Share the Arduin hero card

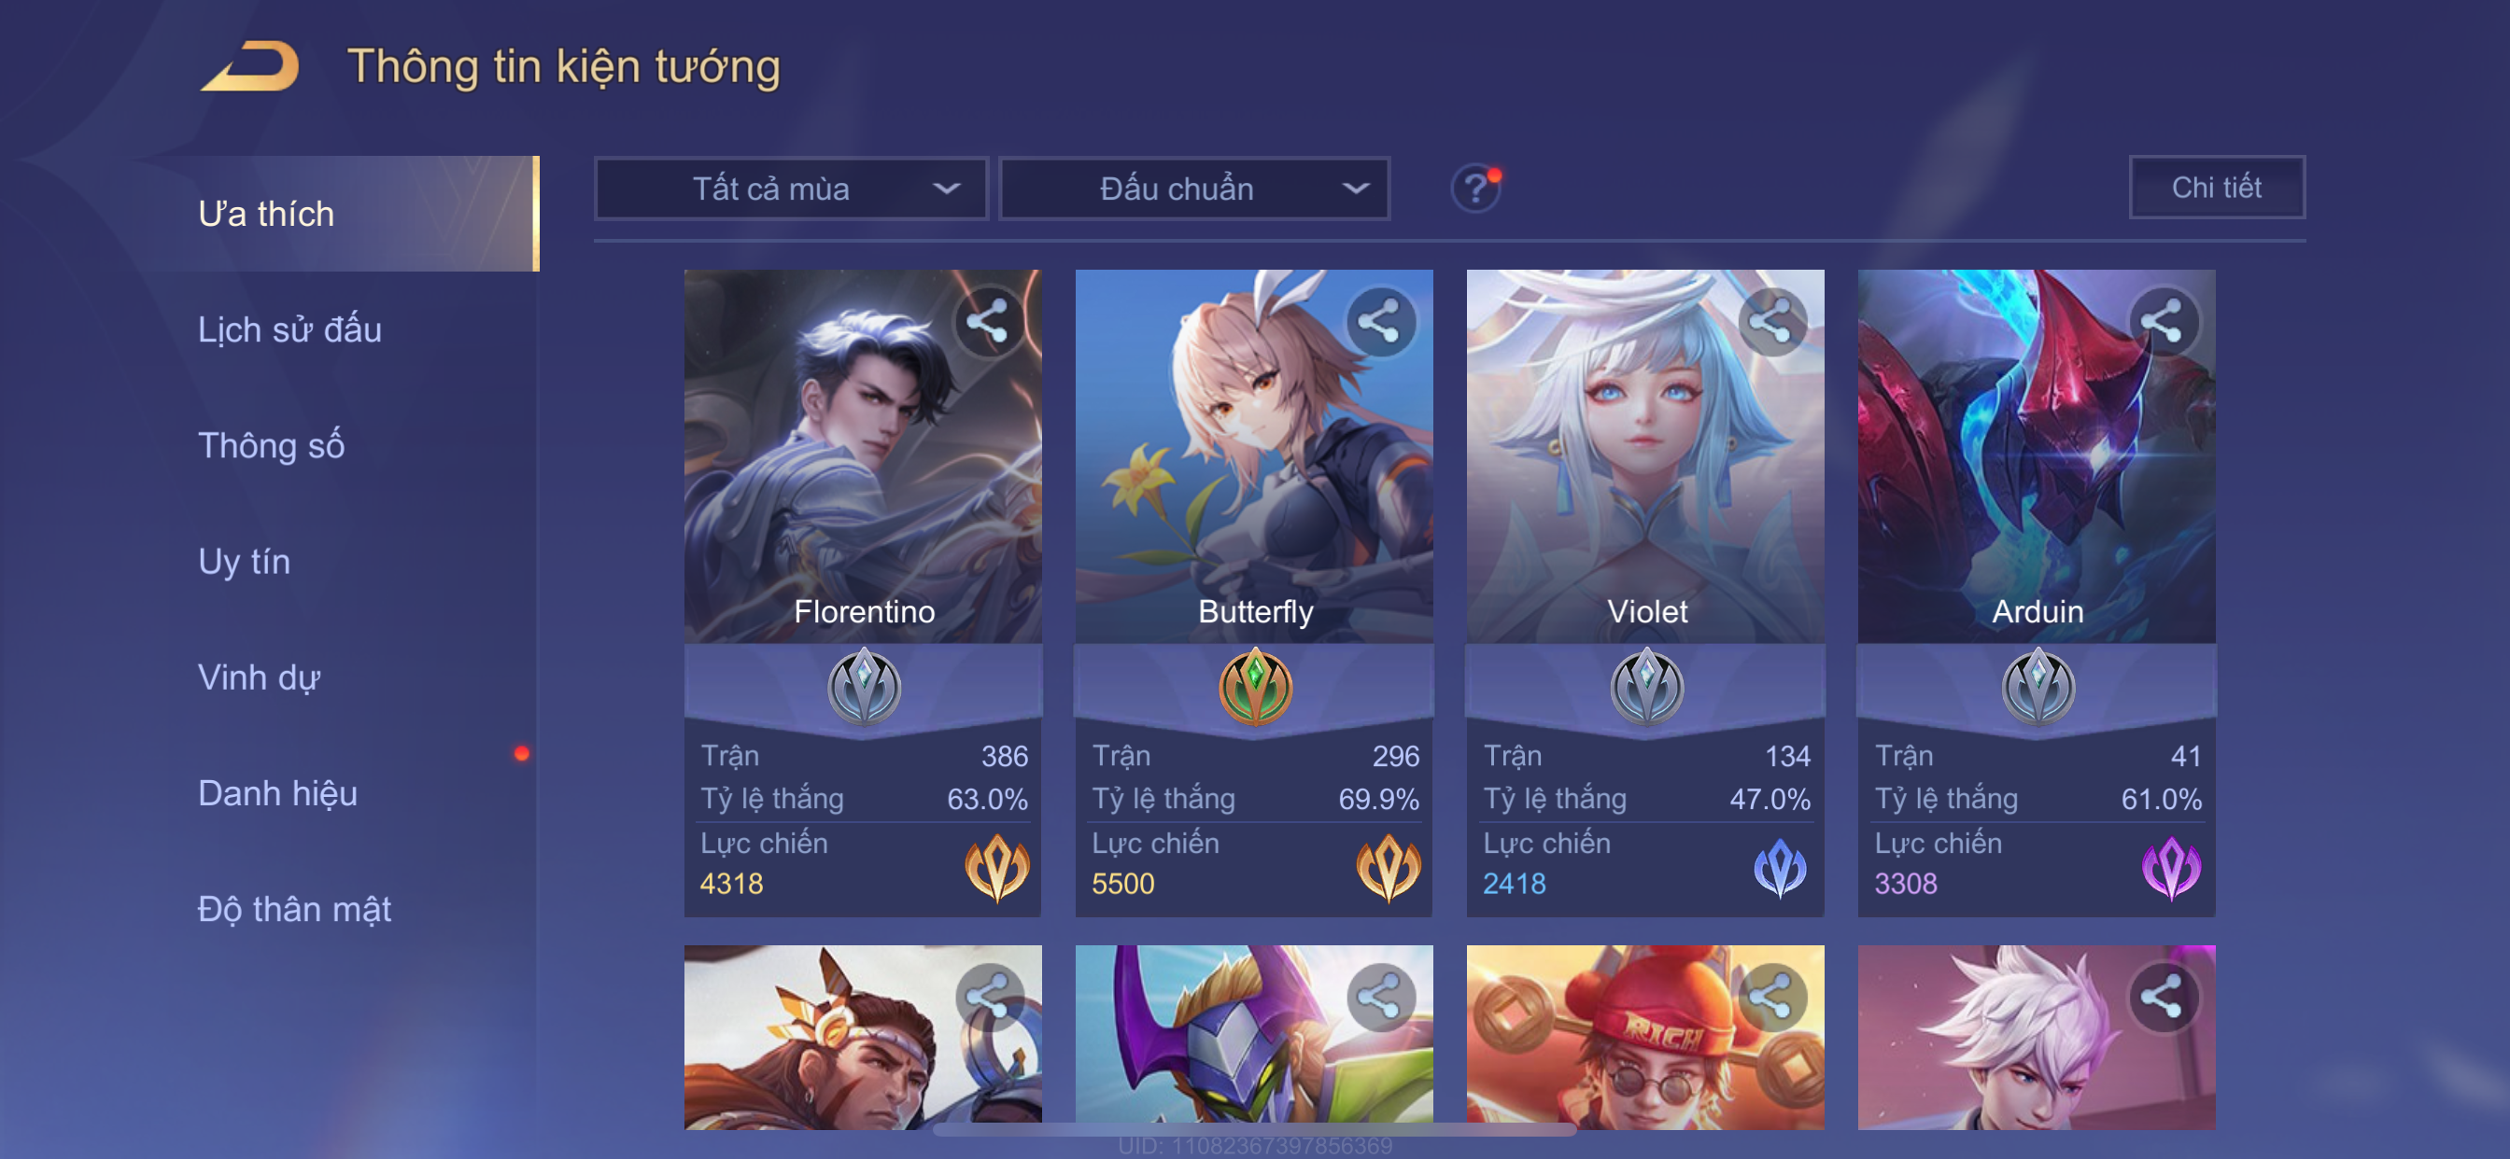pyautogui.click(x=2162, y=321)
